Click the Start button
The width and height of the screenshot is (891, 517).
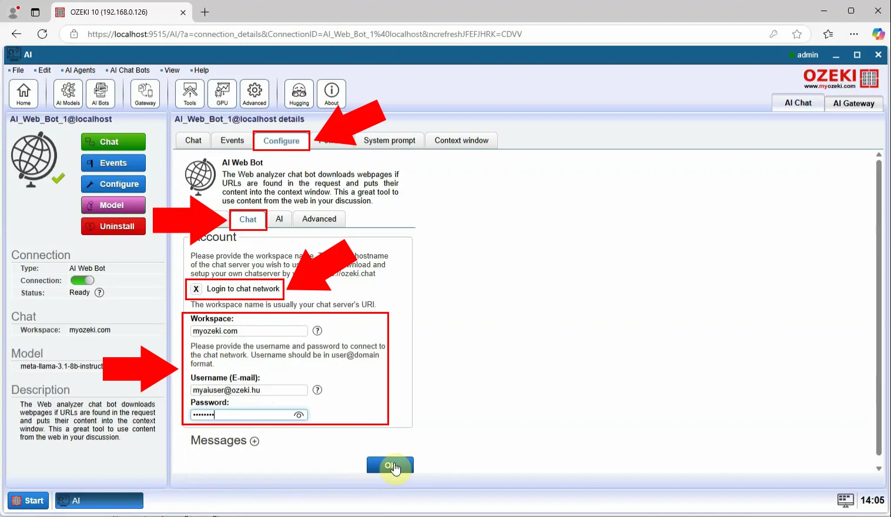point(28,501)
